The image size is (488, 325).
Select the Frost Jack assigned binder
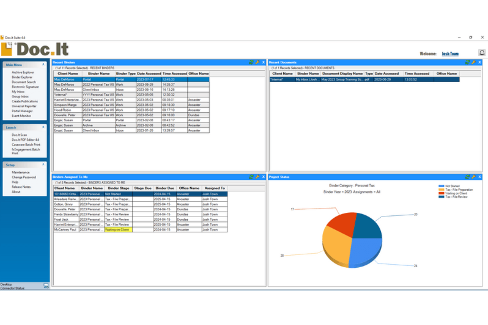tap(140, 220)
